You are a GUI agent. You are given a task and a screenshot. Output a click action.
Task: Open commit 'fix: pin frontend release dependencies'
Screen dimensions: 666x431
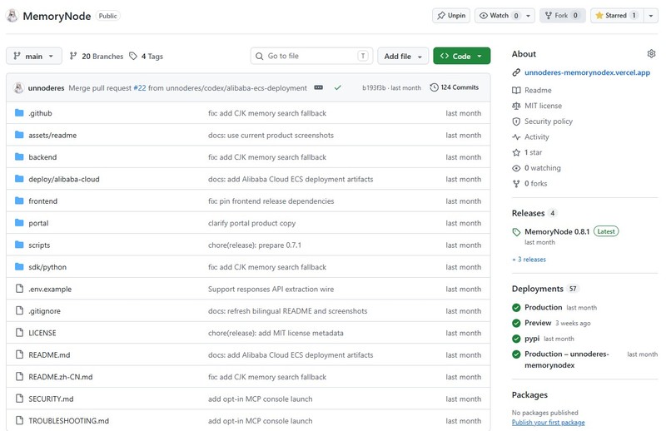point(271,201)
